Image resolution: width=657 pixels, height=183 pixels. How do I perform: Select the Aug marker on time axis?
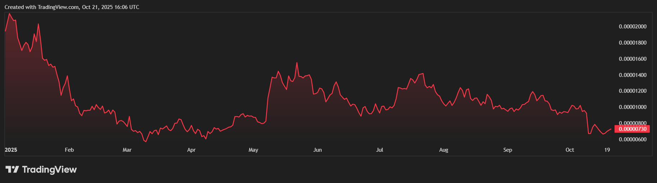(444, 150)
